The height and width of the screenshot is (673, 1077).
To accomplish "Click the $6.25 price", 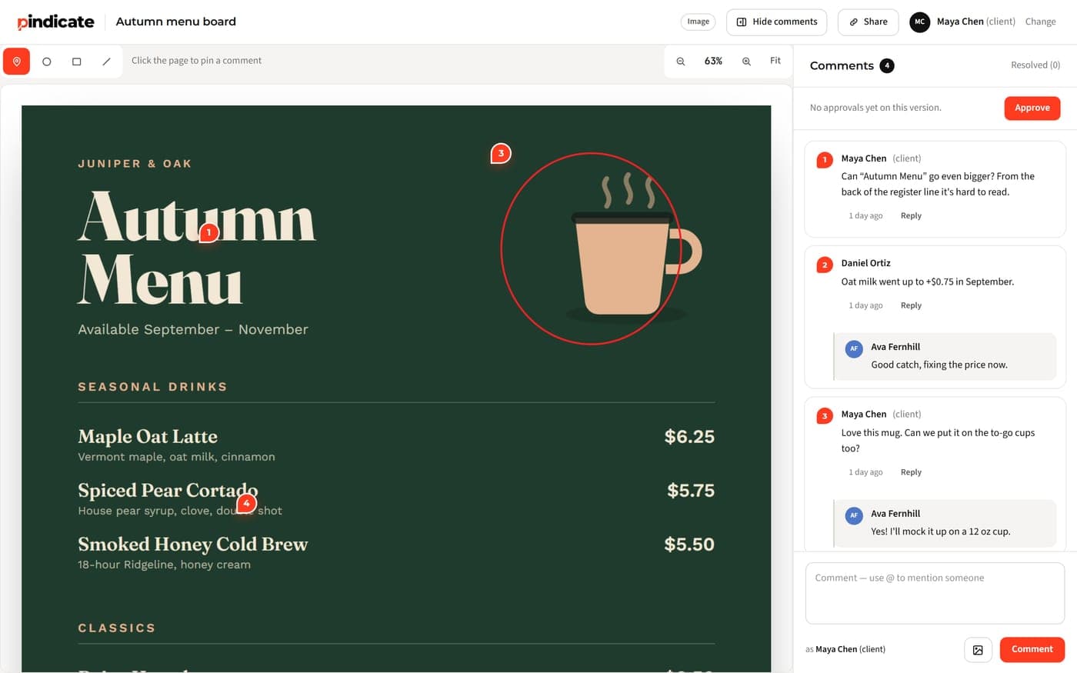I will [689, 437].
